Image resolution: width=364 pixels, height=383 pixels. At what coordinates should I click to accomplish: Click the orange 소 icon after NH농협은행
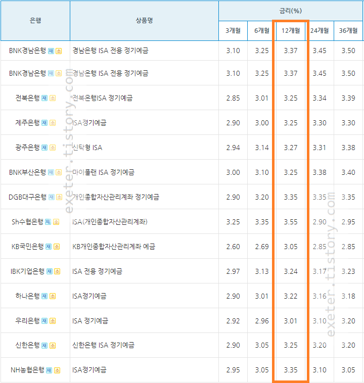[57, 370]
